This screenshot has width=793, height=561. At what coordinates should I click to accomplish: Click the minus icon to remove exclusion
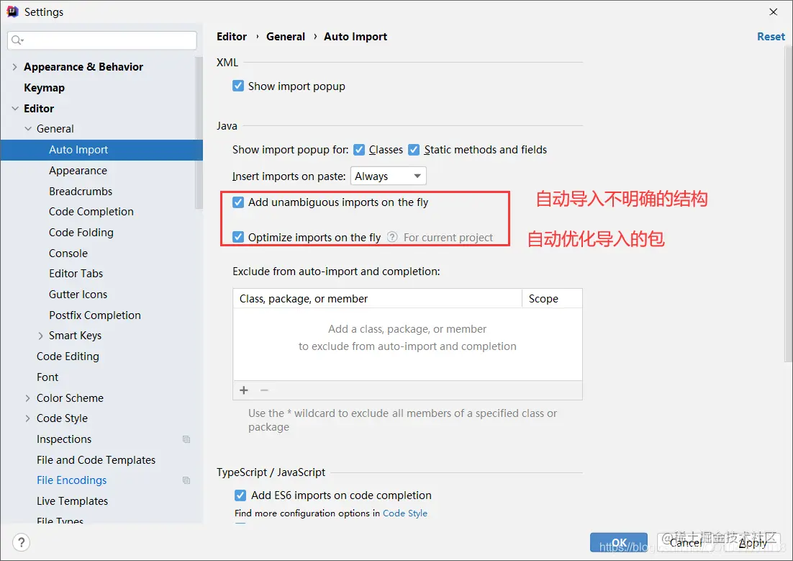pos(264,390)
